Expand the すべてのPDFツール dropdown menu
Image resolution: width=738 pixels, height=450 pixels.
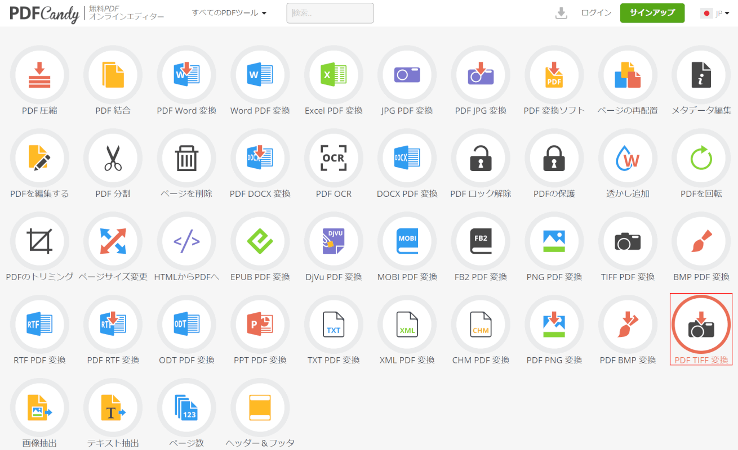coord(229,13)
